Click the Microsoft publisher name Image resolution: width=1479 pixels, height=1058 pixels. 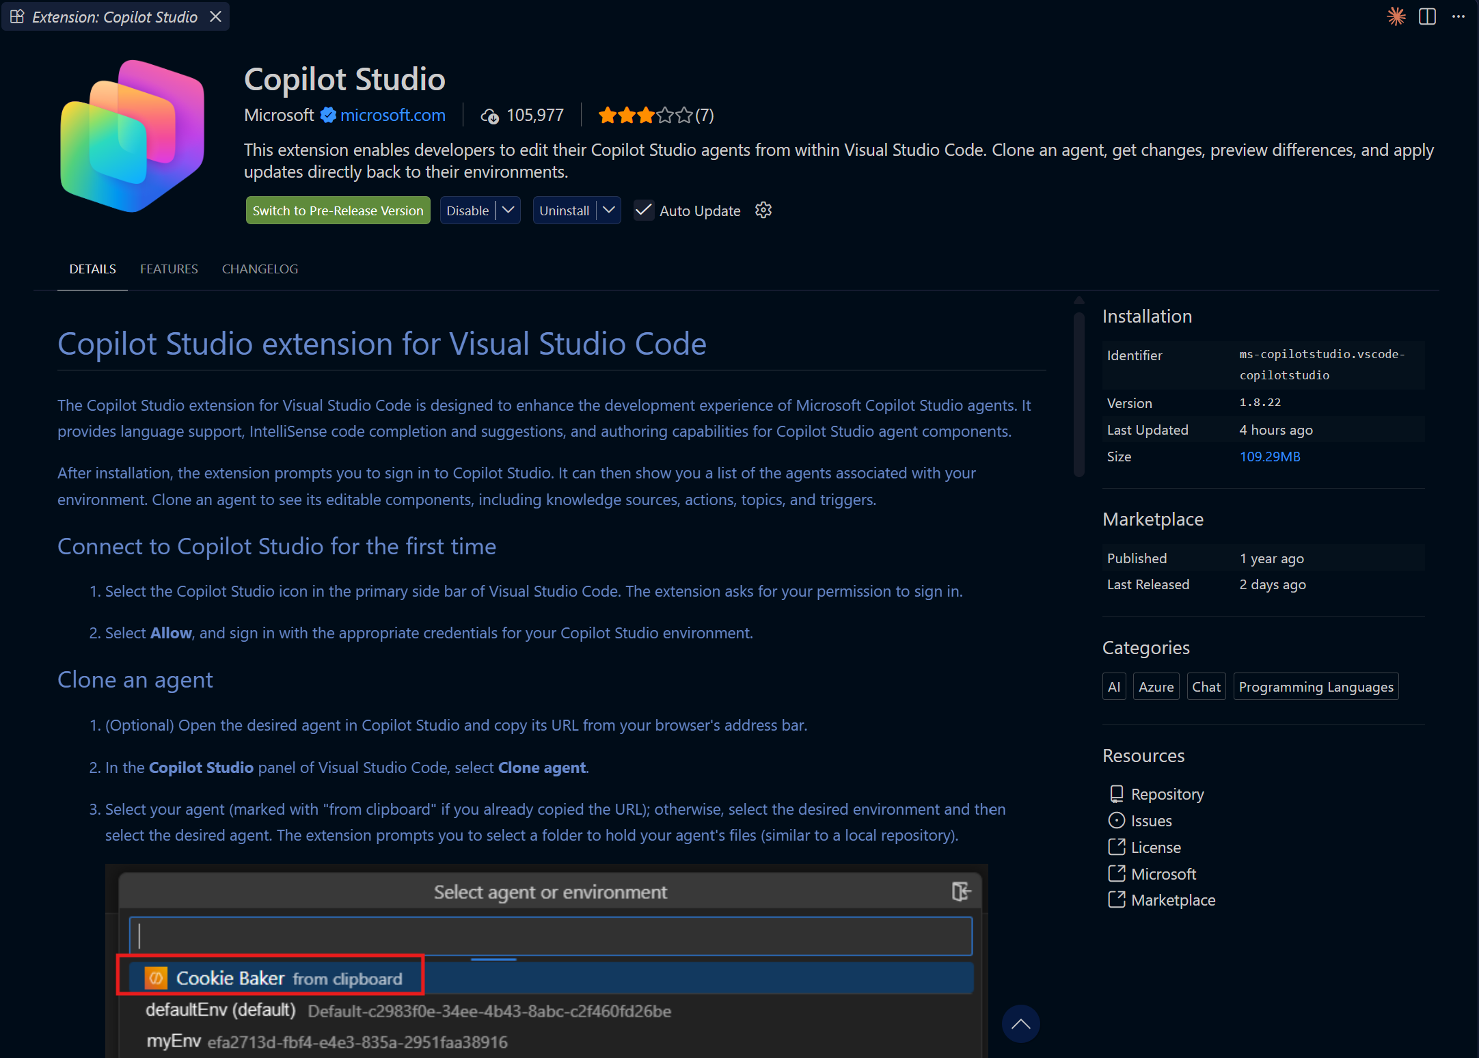(279, 116)
